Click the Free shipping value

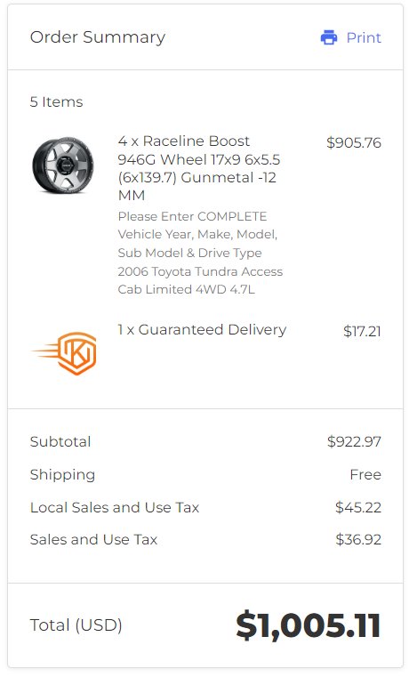[365, 474]
